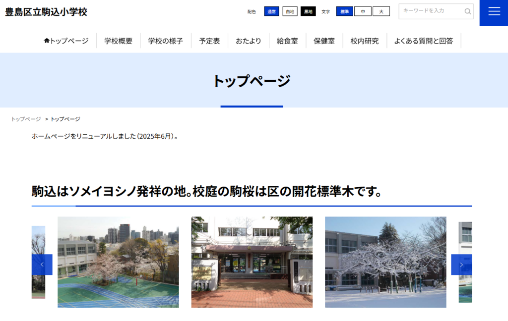508x321 pixels.
Task: Open the hamburger menu
Action: tap(494, 12)
